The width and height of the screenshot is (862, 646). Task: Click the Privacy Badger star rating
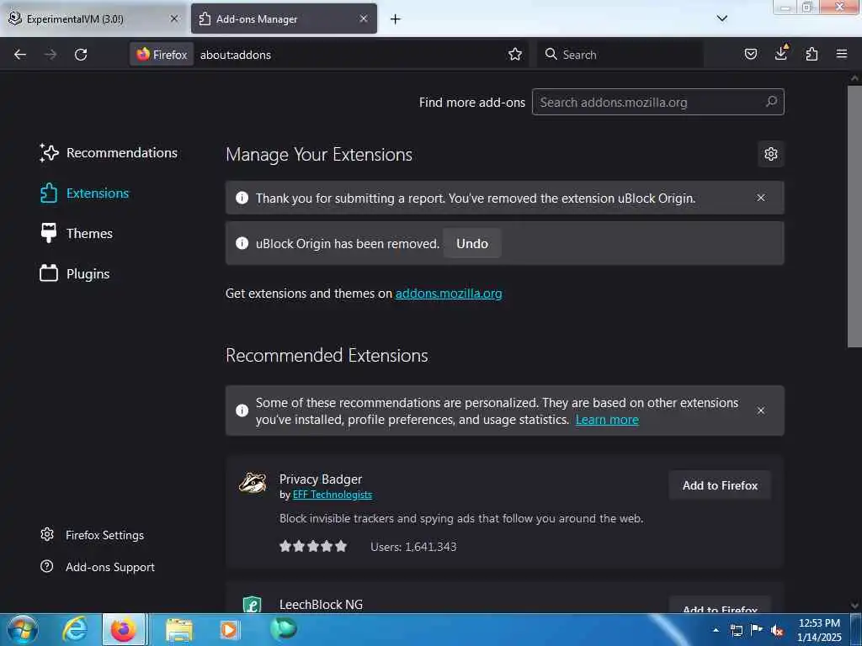pos(313,547)
